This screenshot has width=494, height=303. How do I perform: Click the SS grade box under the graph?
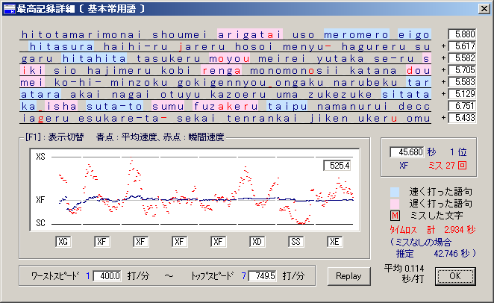(x=297, y=242)
